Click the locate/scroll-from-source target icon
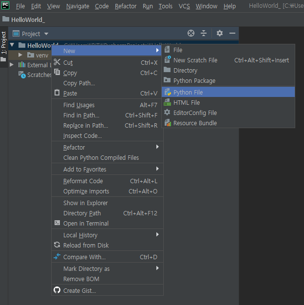 point(191,33)
